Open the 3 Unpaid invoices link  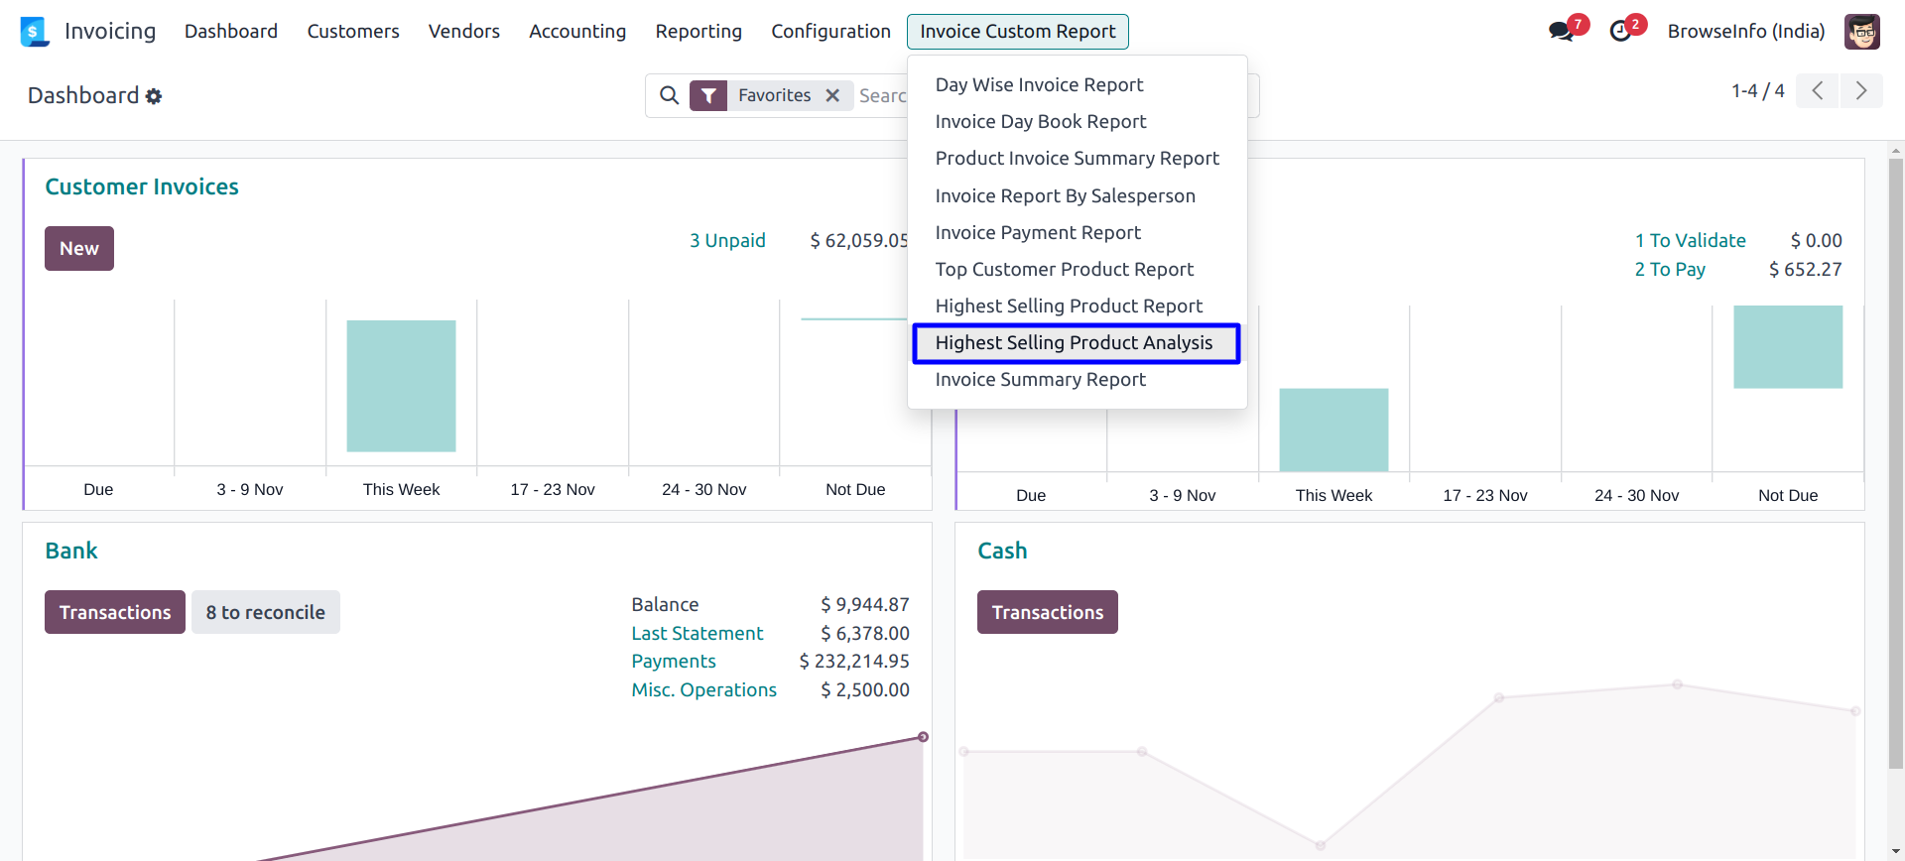(727, 241)
